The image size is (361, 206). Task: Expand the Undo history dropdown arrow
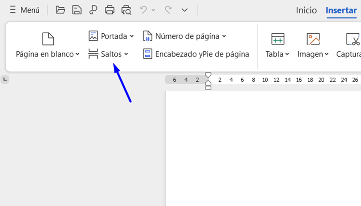point(154,10)
